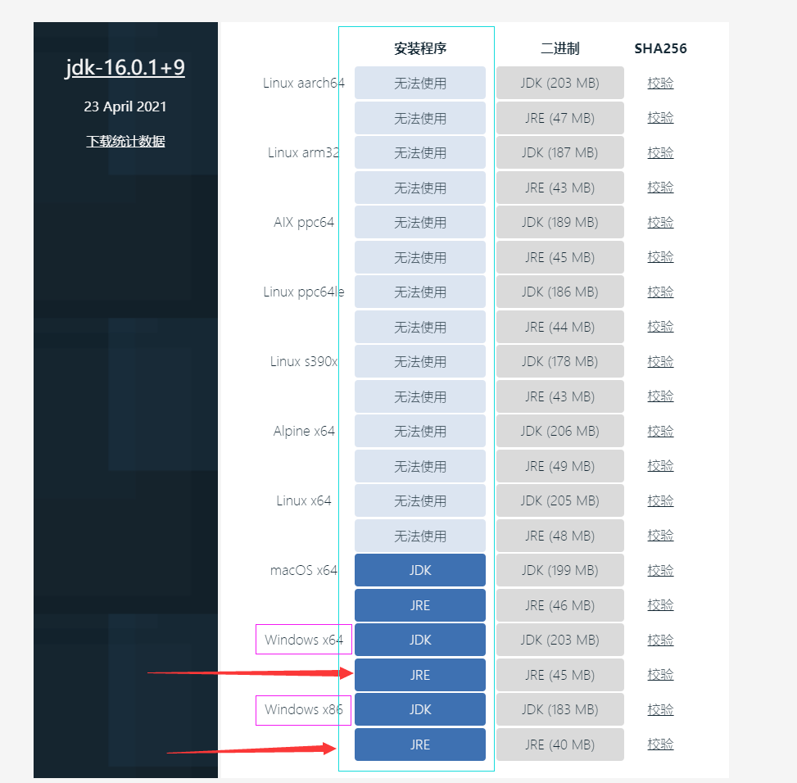Open 校验 link for JRE (40 MB)
Viewport: 797px width, 783px height.
click(x=660, y=745)
